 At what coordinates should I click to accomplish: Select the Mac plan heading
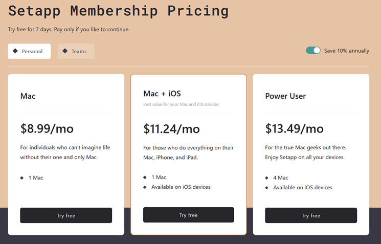(x=28, y=96)
